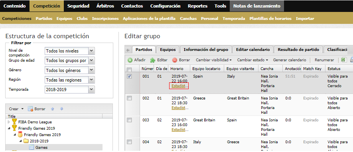The height and width of the screenshot is (152, 353).
Task: Go to Importar in submenu bar
Action: click(x=305, y=19)
